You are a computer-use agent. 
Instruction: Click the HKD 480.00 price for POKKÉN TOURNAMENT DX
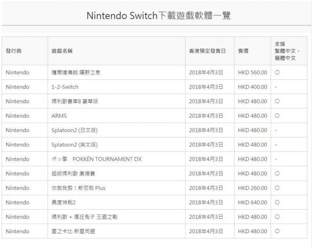[253, 159]
